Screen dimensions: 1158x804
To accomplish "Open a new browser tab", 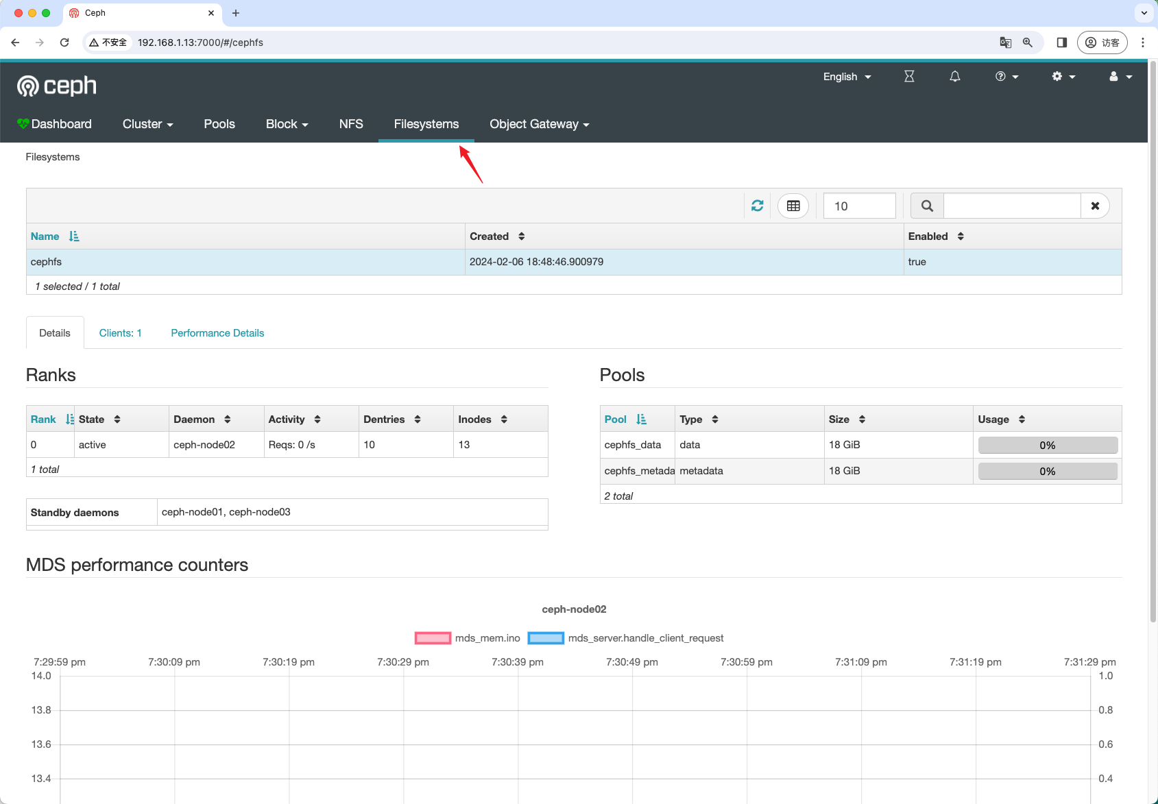I will coord(236,13).
